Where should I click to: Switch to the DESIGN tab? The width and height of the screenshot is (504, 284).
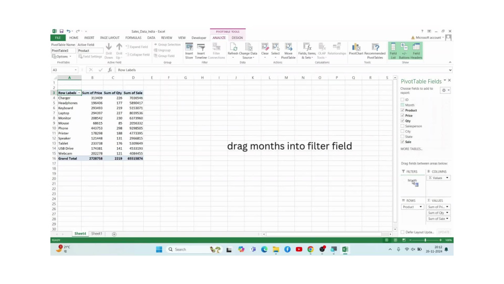click(x=237, y=38)
